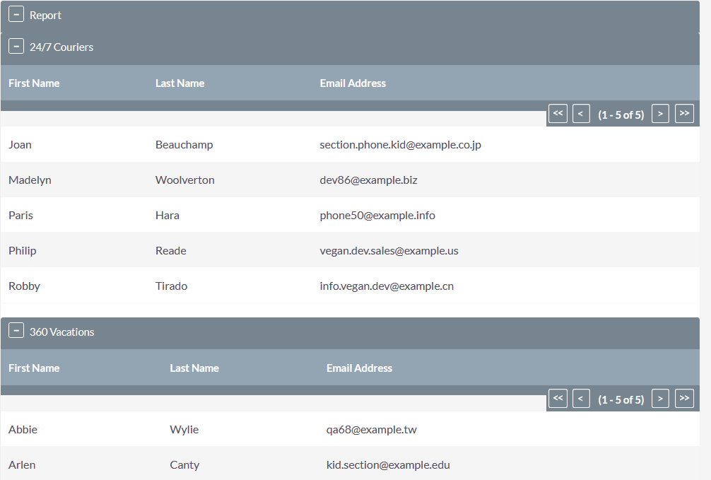Screen dimensions: 711x480
Task: Click Last Name header in 360 Vacations
Action: pos(194,368)
